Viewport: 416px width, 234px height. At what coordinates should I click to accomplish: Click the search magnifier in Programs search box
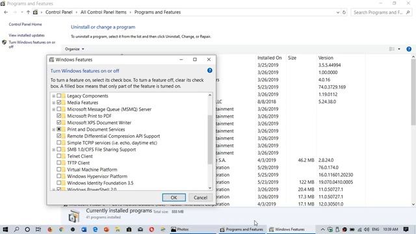[x=408, y=12]
